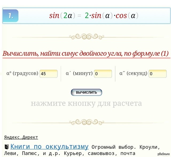The image size is (171, 157).
Task: Click the red heading Вычислить, найти синус двойного угла
Action: point(86,53)
